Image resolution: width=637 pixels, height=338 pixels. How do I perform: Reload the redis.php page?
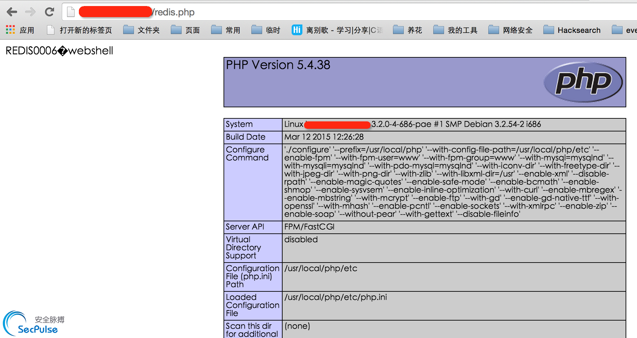49,12
